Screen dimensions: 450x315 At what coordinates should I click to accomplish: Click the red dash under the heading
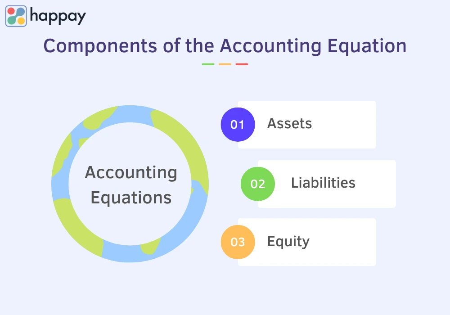[x=242, y=64]
